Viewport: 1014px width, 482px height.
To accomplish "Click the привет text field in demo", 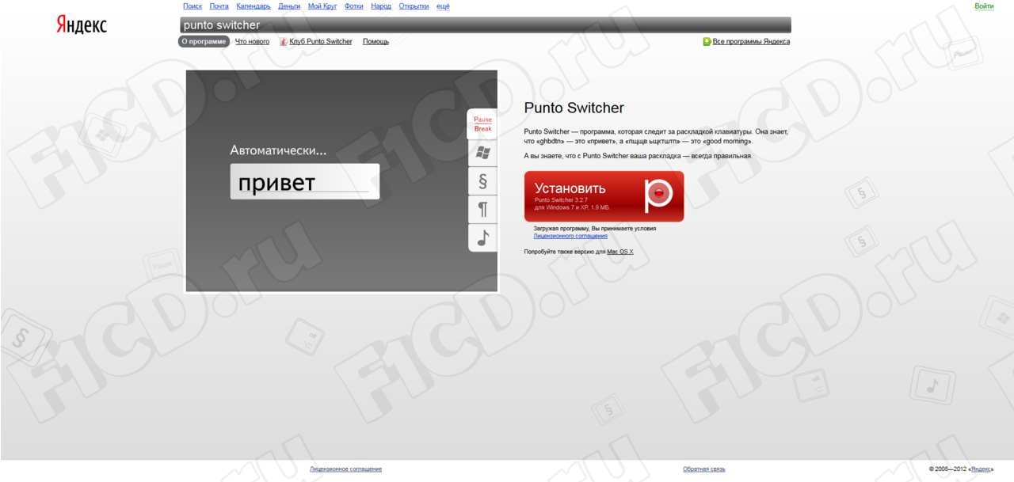I will 305,182.
